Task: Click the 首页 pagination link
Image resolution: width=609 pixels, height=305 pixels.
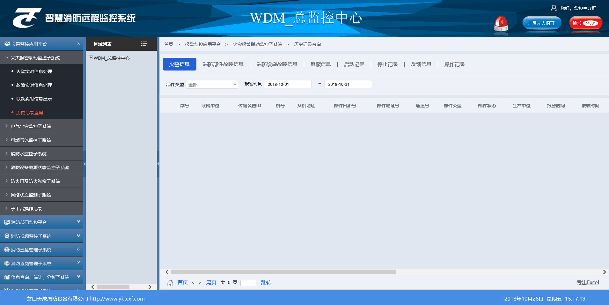Action: tap(183, 283)
